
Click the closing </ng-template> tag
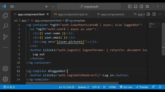[38, 79]
